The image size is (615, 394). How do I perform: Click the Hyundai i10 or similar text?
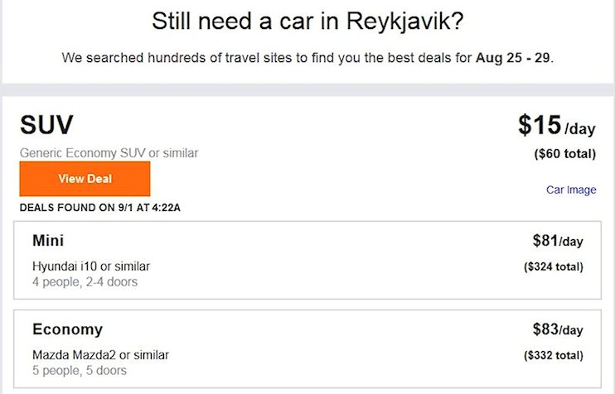tap(91, 267)
